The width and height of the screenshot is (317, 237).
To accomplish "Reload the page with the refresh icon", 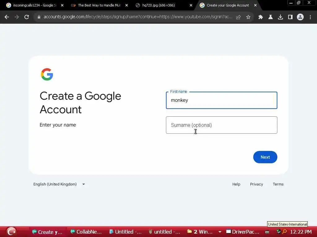I will pos(27,17).
